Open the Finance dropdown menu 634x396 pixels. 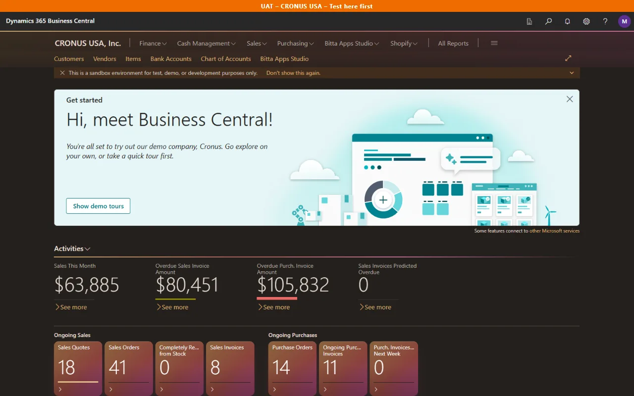pyautogui.click(x=153, y=43)
